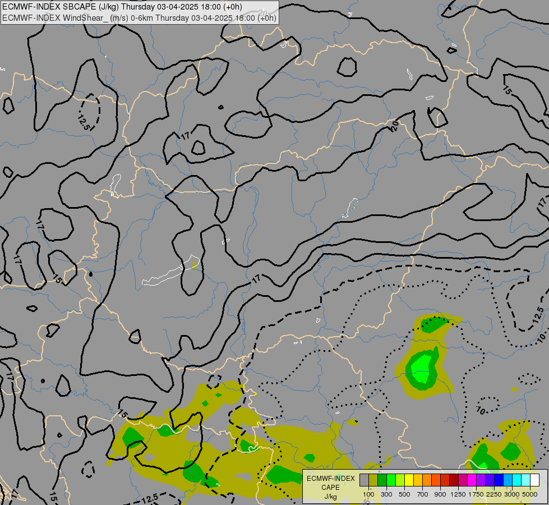549x505 pixels.
Task: Click the J/kg unit label in the legend
Action: point(330,497)
